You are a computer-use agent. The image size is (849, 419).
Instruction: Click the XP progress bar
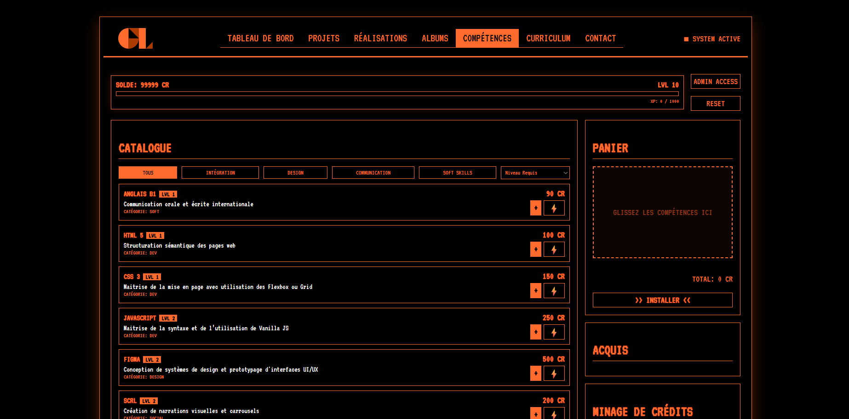tap(397, 94)
